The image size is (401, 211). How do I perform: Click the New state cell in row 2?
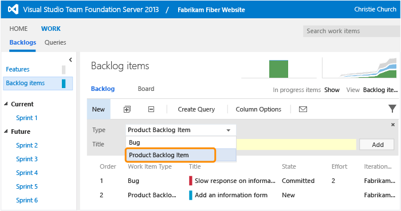[289, 195]
